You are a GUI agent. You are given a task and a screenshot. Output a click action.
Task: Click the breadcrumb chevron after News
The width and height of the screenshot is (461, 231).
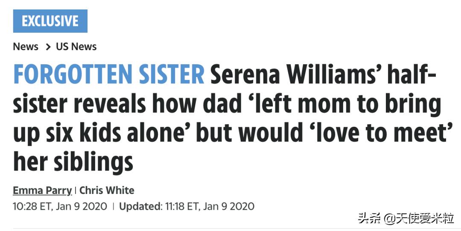click(x=47, y=47)
